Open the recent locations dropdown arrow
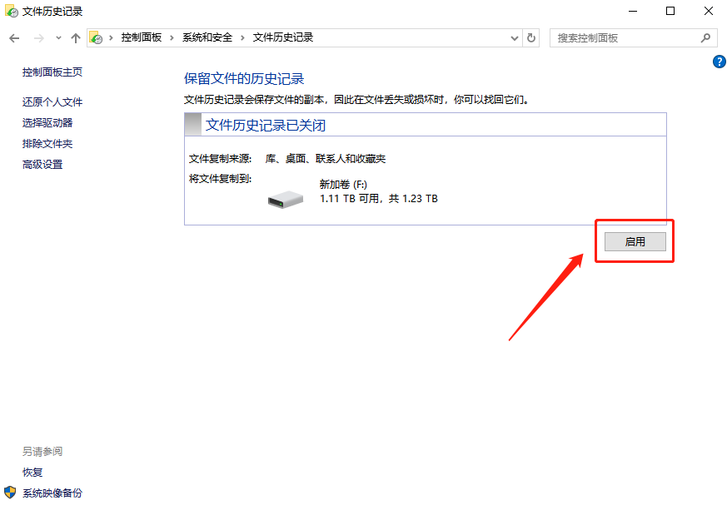Viewport: 727px width, 515px height. pos(58,38)
